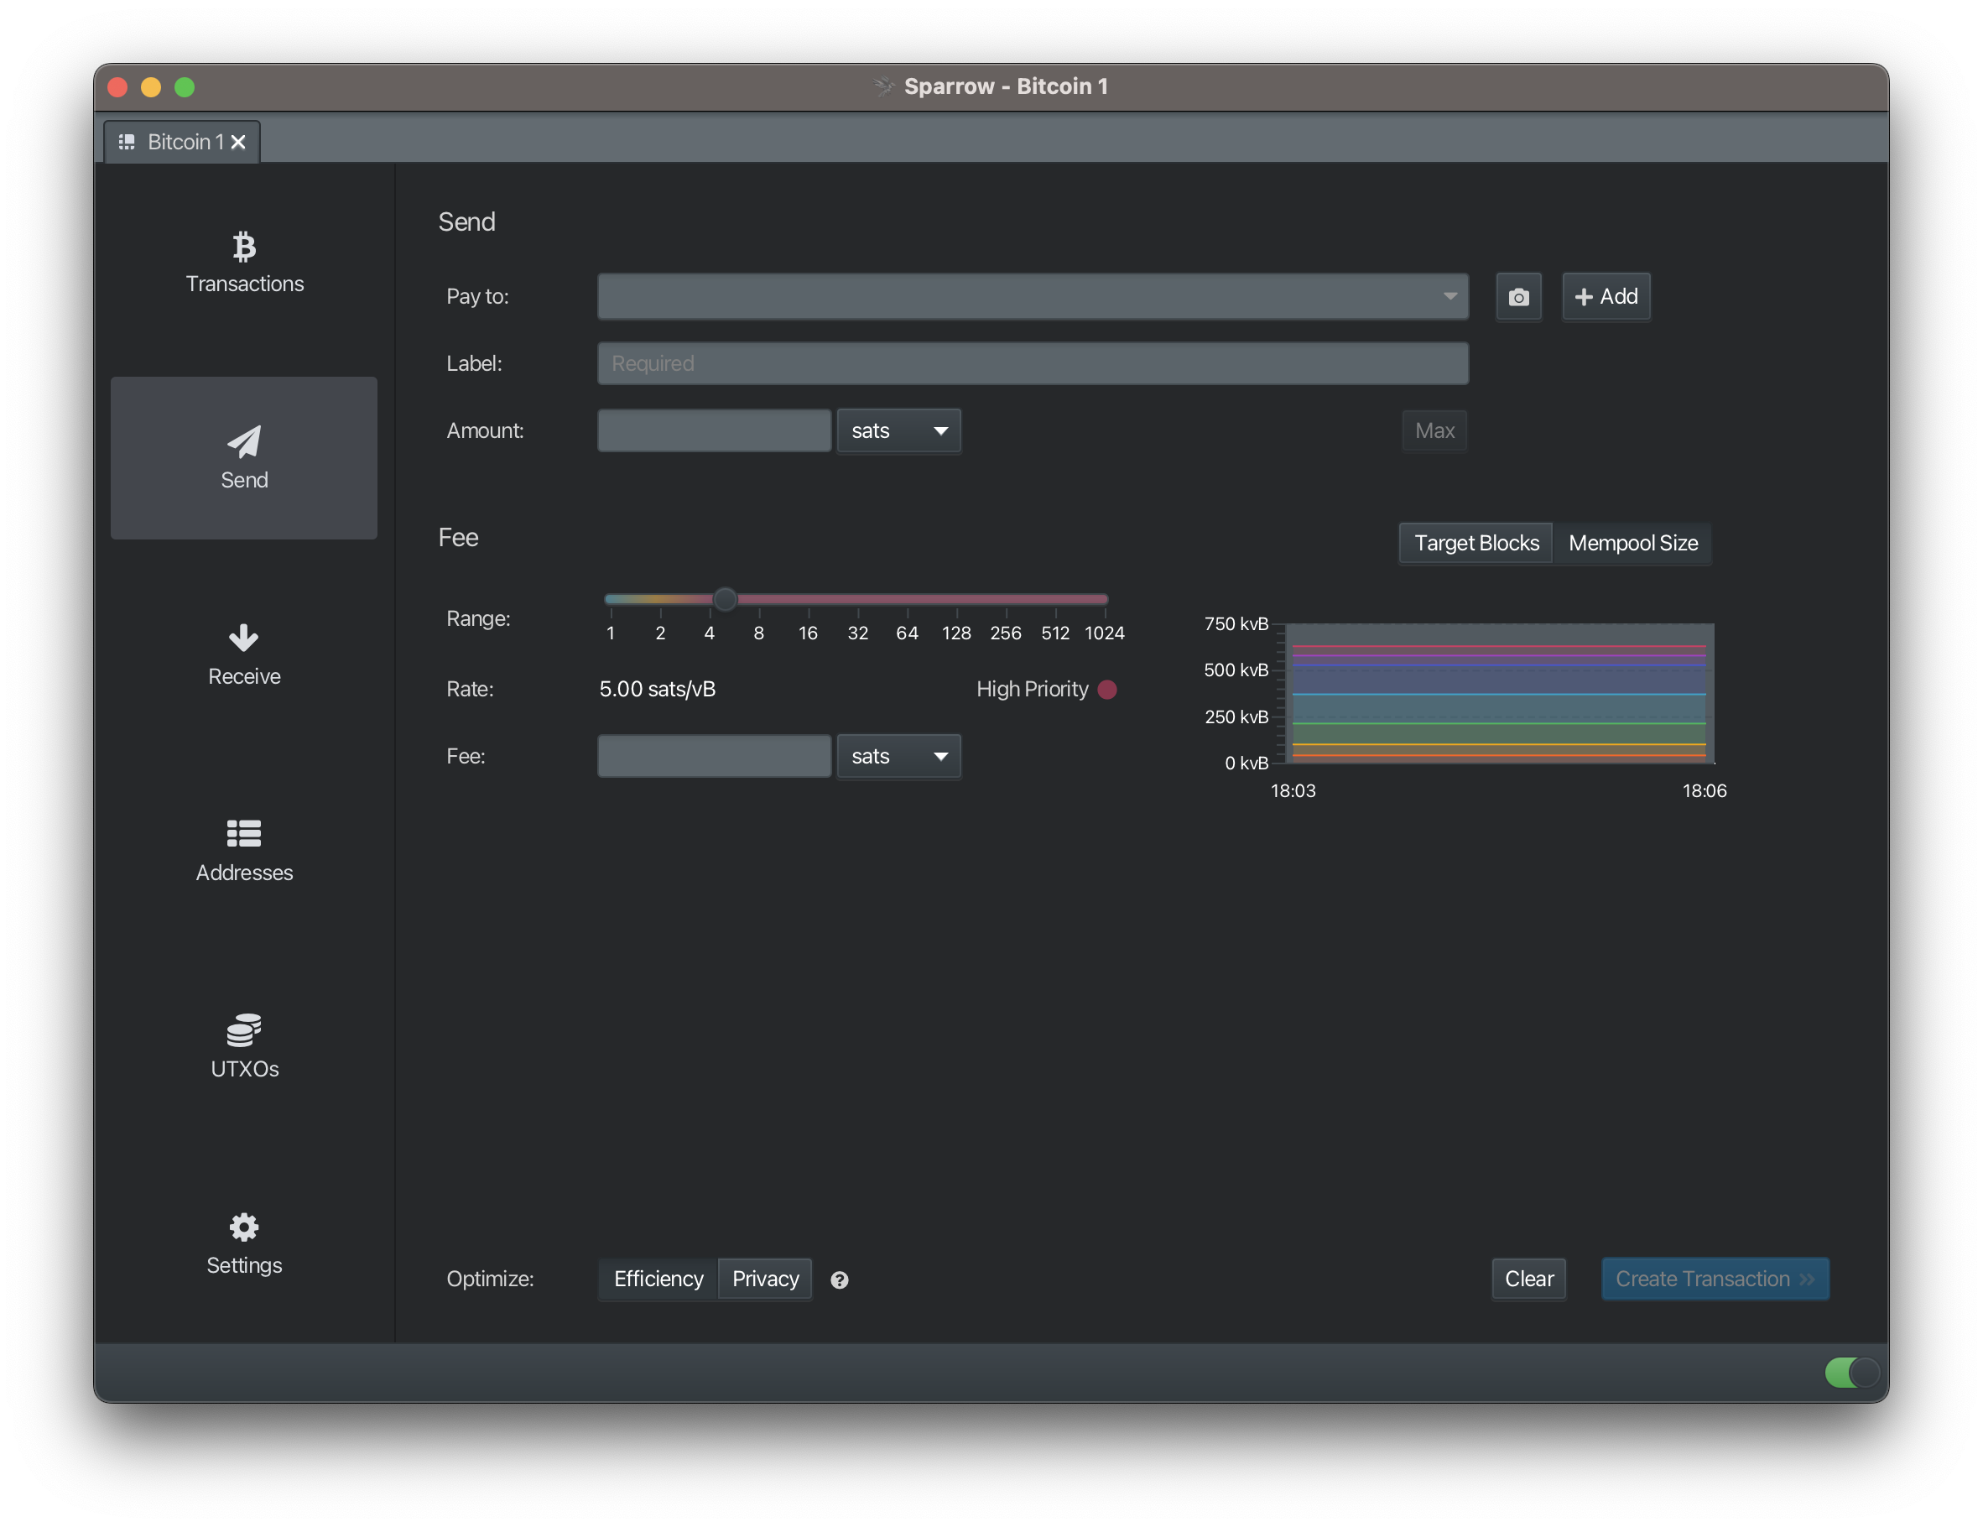Open the fee units dropdown
The width and height of the screenshot is (1983, 1527).
(x=898, y=756)
